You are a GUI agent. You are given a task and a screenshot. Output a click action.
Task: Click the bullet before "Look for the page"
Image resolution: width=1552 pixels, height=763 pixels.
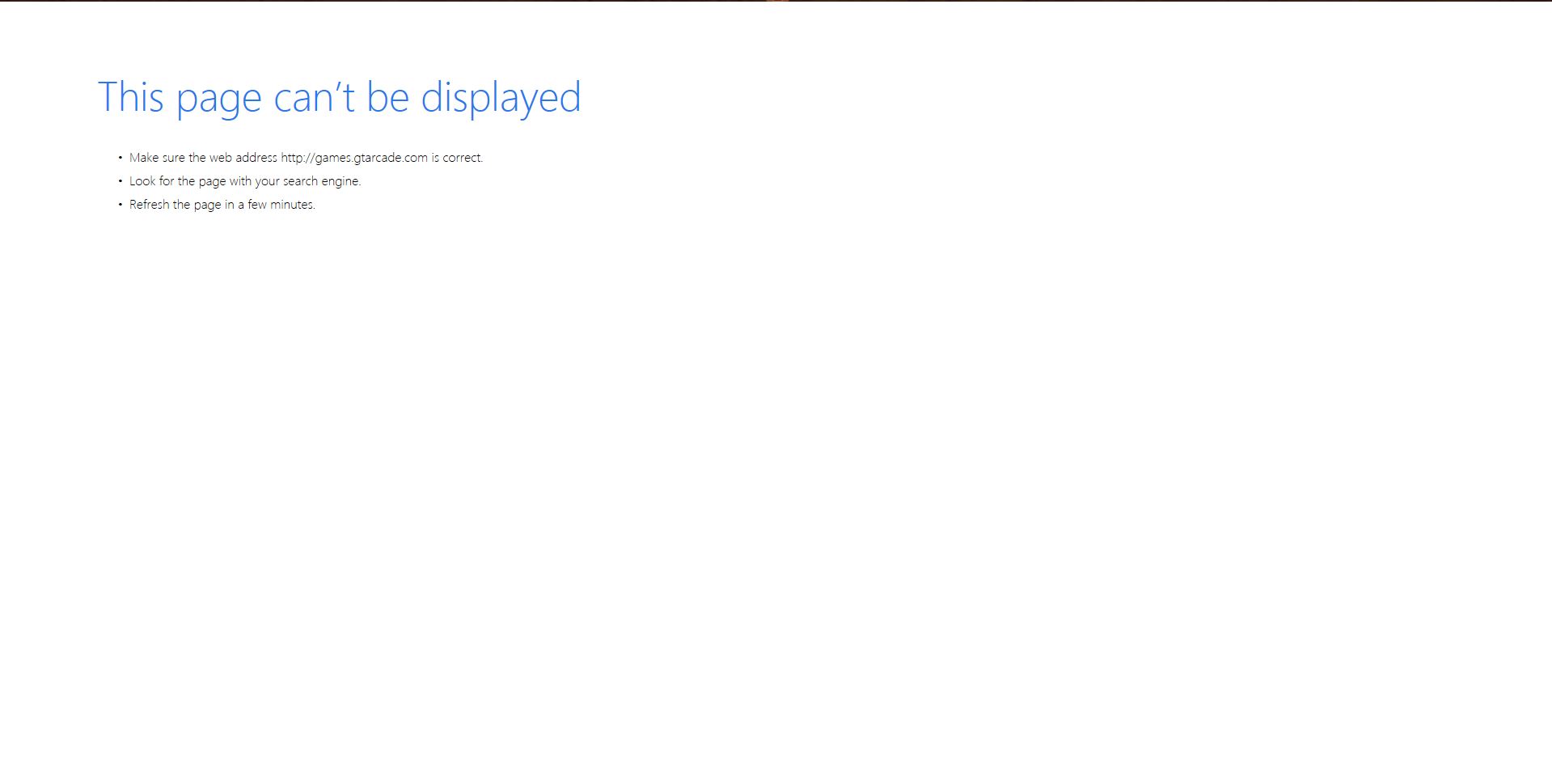[x=121, y=181]
